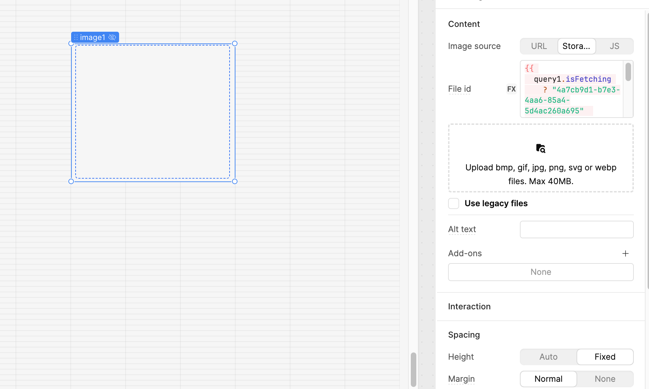Click the Content section header

464,24
